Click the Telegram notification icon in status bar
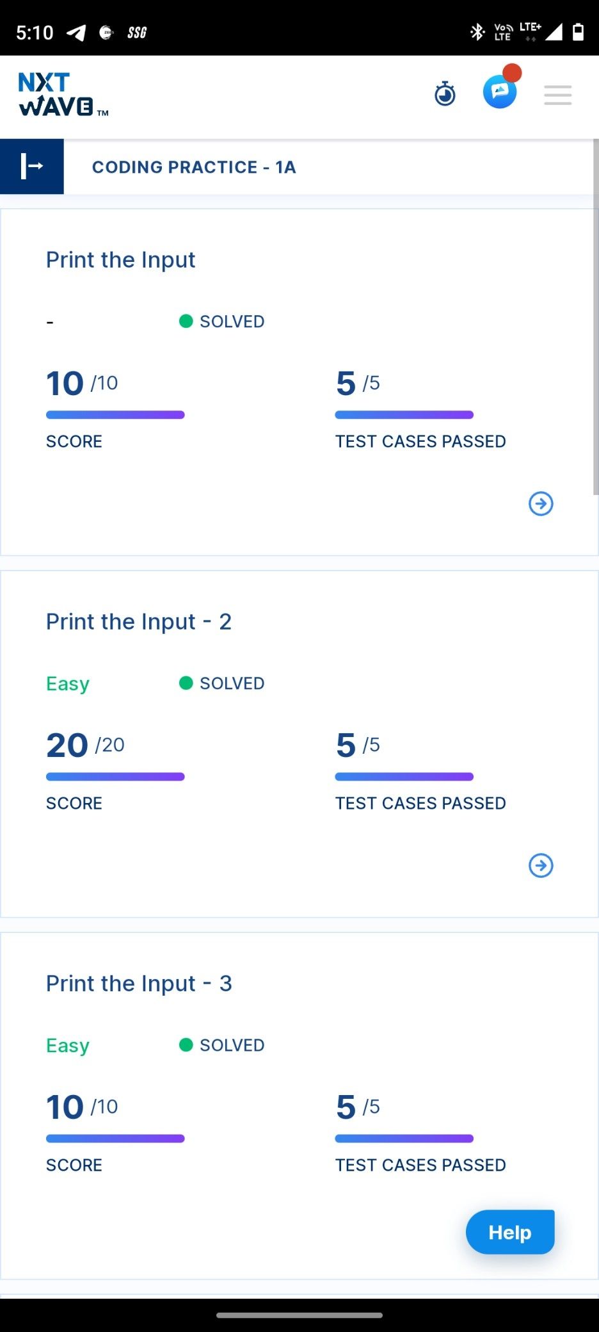 pyautogui.click(x=76, y=32)
